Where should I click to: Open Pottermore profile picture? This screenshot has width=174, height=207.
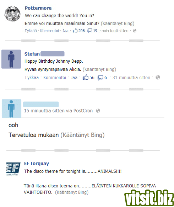[12, 14]
